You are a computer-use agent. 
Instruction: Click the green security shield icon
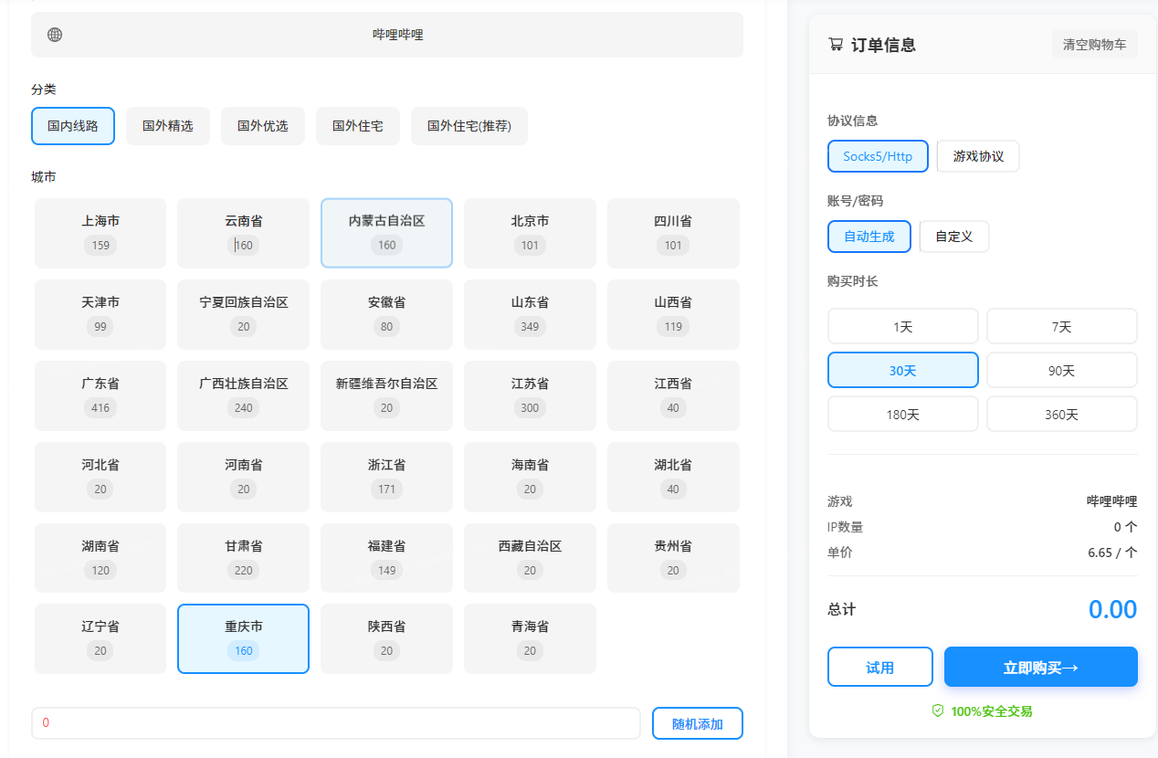click(x=937, y=711)
